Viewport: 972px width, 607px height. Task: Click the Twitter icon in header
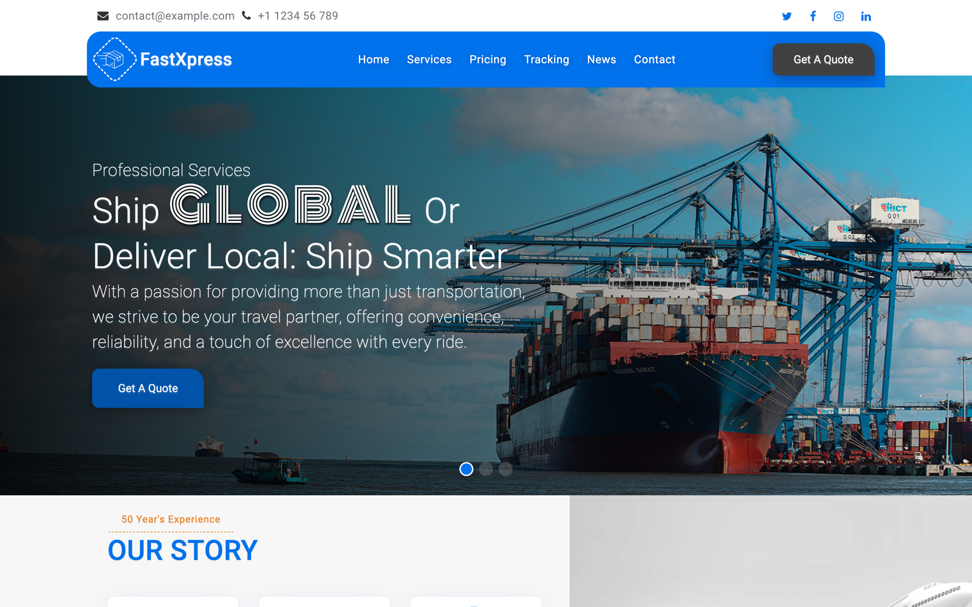787,16
